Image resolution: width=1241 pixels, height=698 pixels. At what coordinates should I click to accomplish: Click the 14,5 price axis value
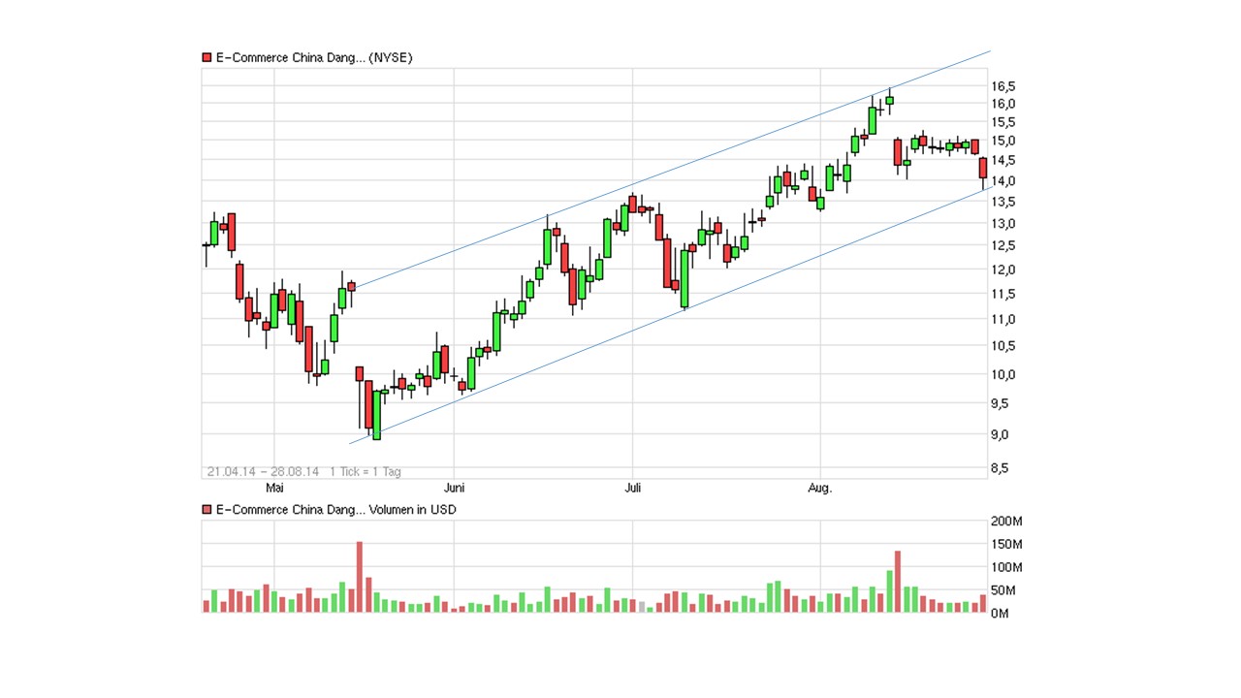[1003, 160]
